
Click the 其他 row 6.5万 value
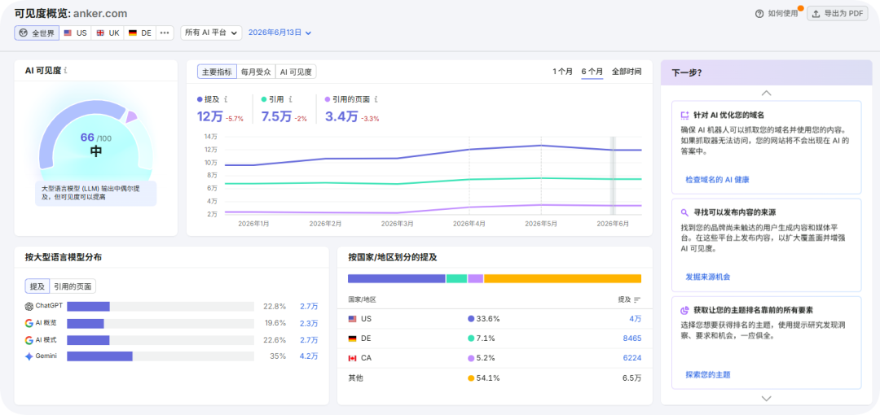tap(632, 378)
